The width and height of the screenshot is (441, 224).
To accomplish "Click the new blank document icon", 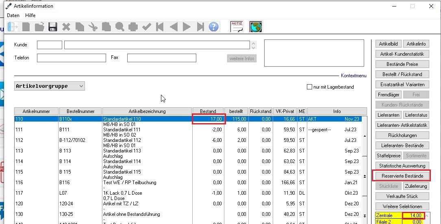I will coord(26,27).
